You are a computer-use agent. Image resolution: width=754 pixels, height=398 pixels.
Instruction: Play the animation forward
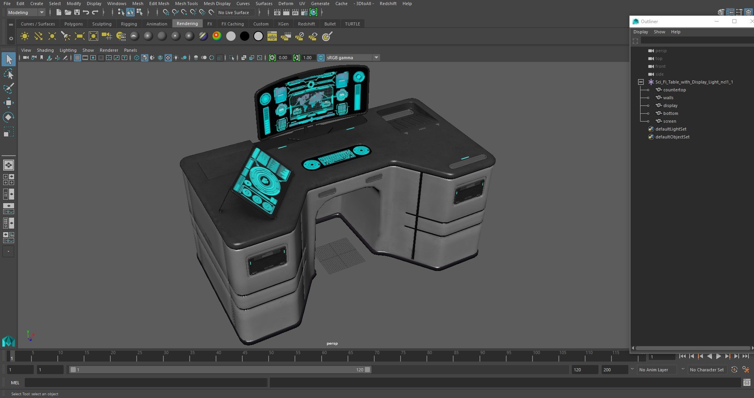pyautogui.click(x=718, y=356)
